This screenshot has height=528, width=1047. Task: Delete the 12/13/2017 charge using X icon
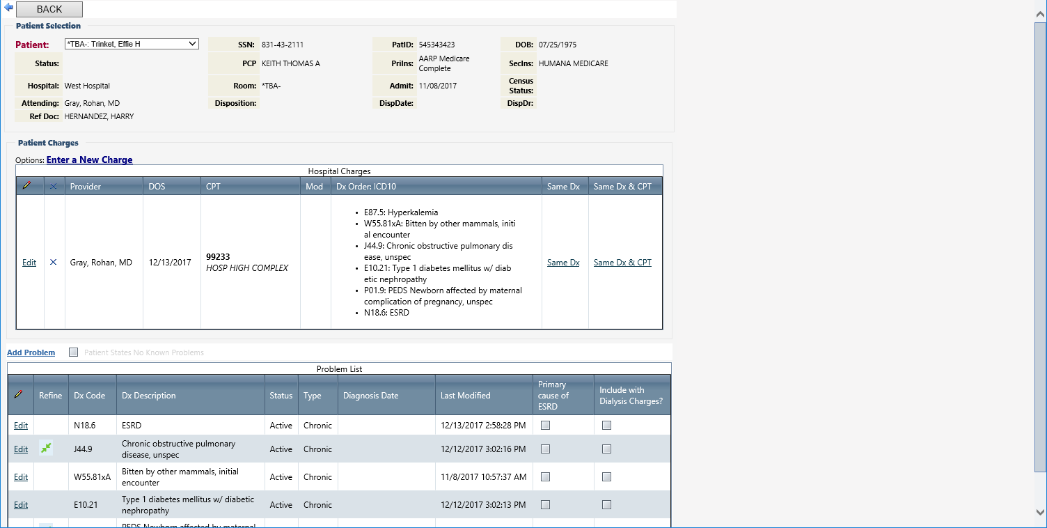click(54, 263)
